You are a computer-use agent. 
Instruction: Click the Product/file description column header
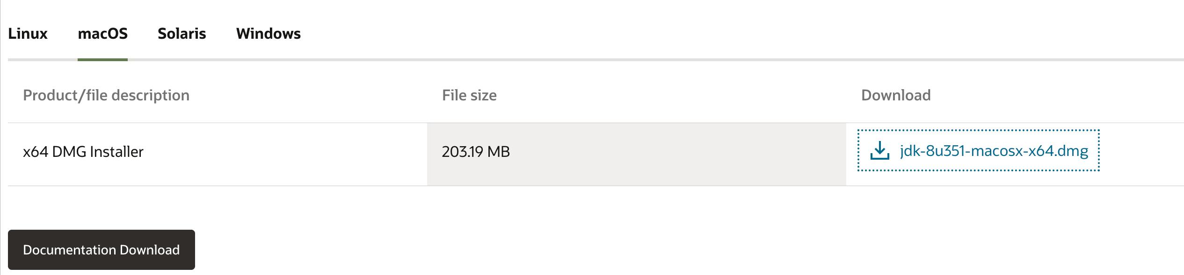tap(106, 95)
